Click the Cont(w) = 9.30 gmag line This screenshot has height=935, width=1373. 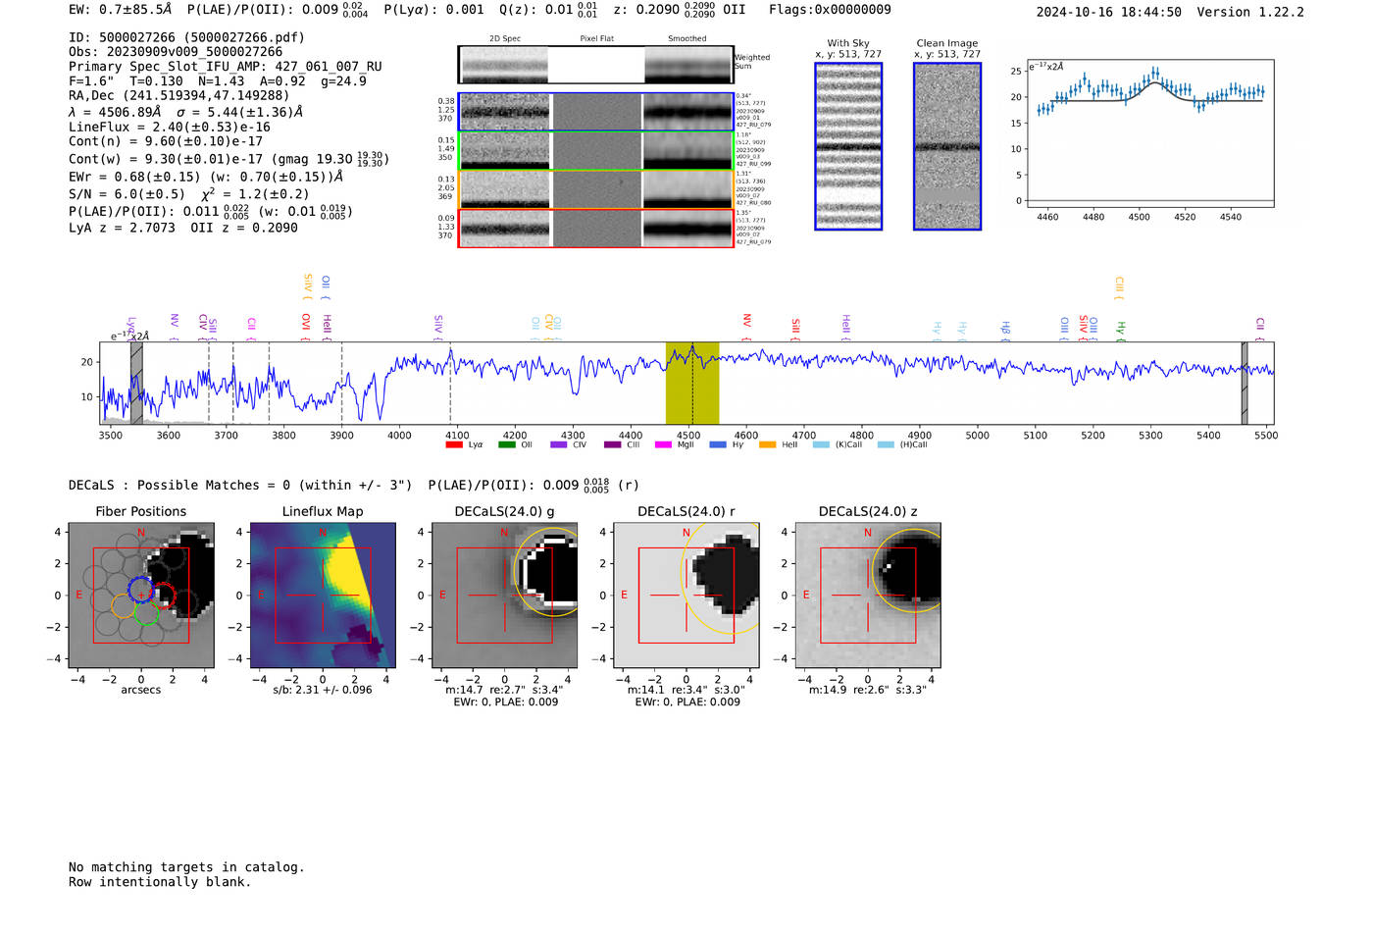click(x=229, y=158)
